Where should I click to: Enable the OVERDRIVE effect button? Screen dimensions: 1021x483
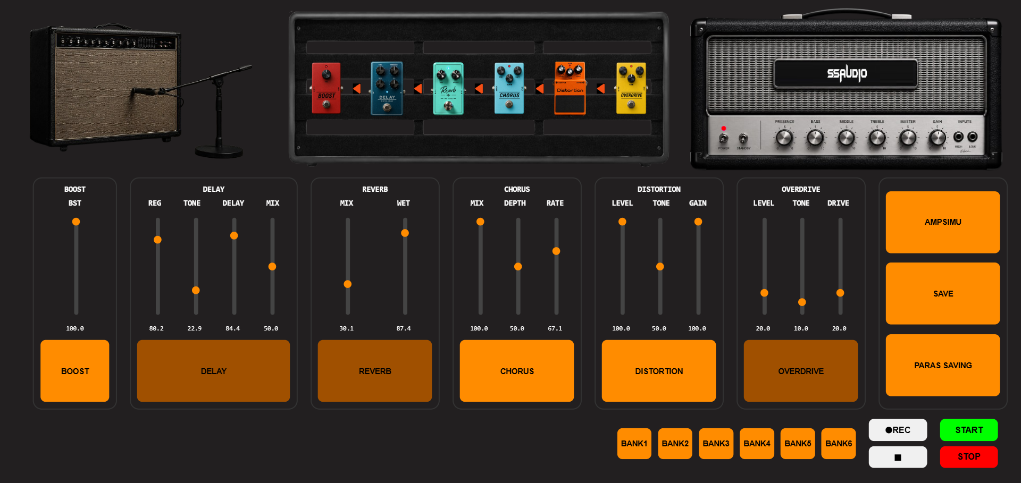pyautogui.click(x=801, y=371)
